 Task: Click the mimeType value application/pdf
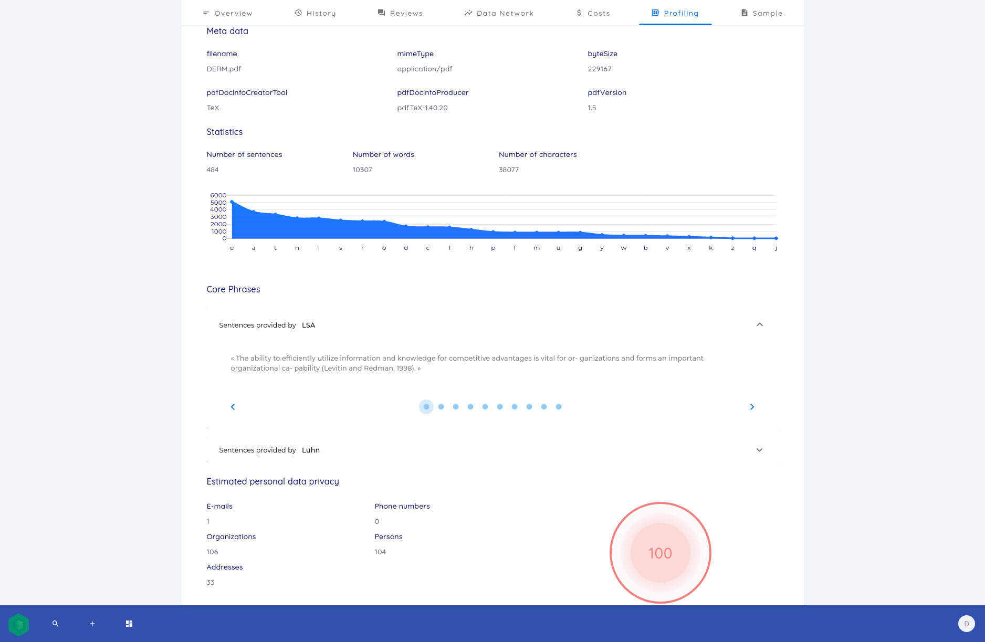425,69
